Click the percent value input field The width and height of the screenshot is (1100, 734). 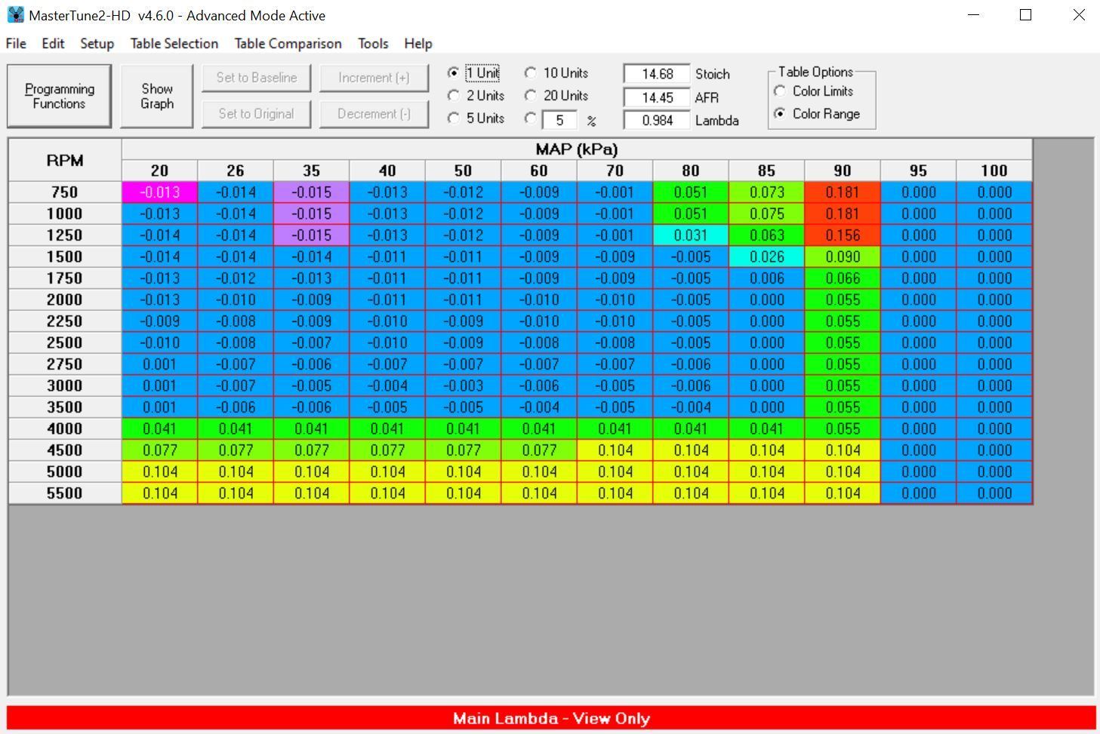coord(559,121)
